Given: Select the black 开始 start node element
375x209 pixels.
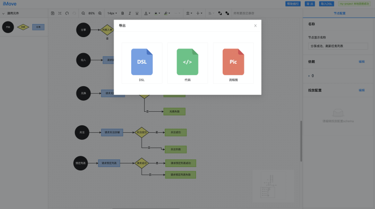Looking at the screenshot, I should pyautogui.click(x=8, y=27).
